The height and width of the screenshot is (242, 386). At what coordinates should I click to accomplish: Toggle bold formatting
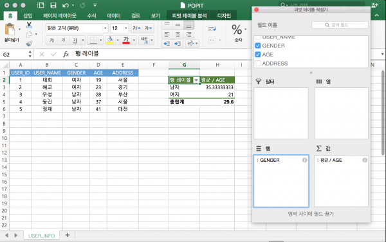coord(51,40)
